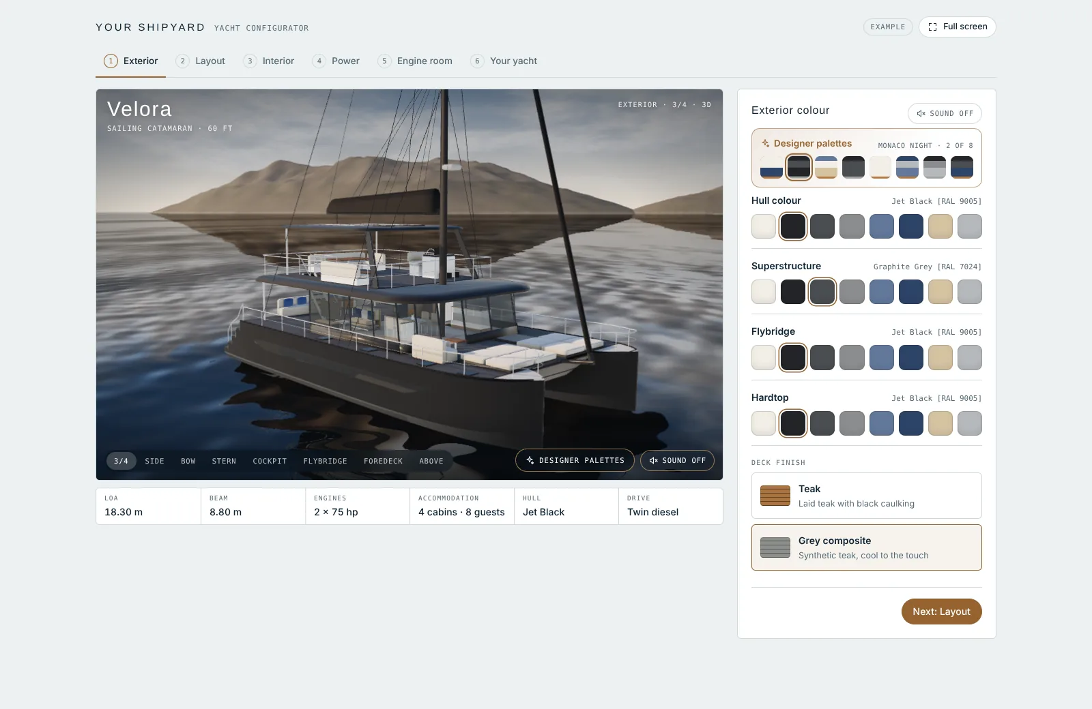The image size is (1092, 709).
Task: Select the Engine room step tab
Action: (415, 61)
